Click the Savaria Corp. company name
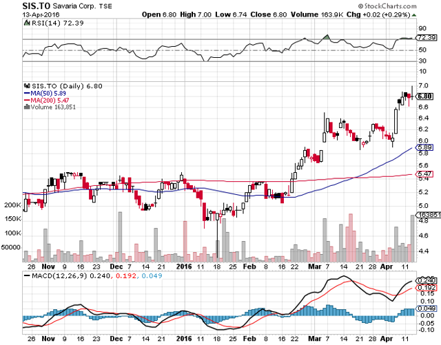 (74, 6)
